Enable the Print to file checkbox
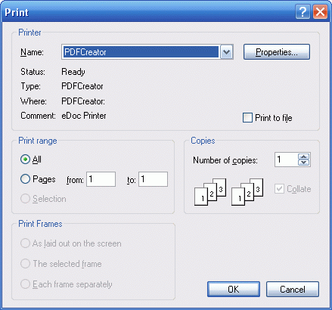 coord(247,118)
